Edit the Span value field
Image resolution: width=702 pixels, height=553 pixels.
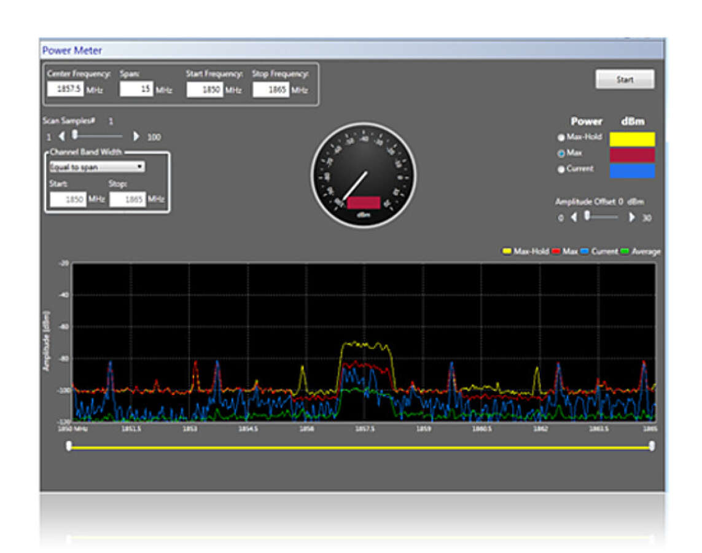pyautogui.click(x=136, y=88)
